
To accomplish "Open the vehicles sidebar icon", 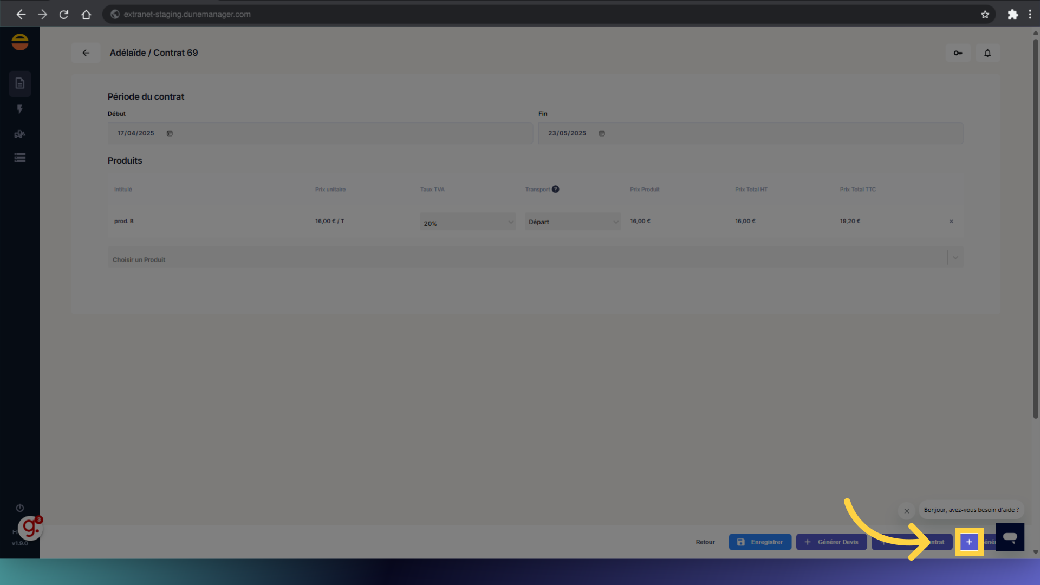I will [20, 134].
